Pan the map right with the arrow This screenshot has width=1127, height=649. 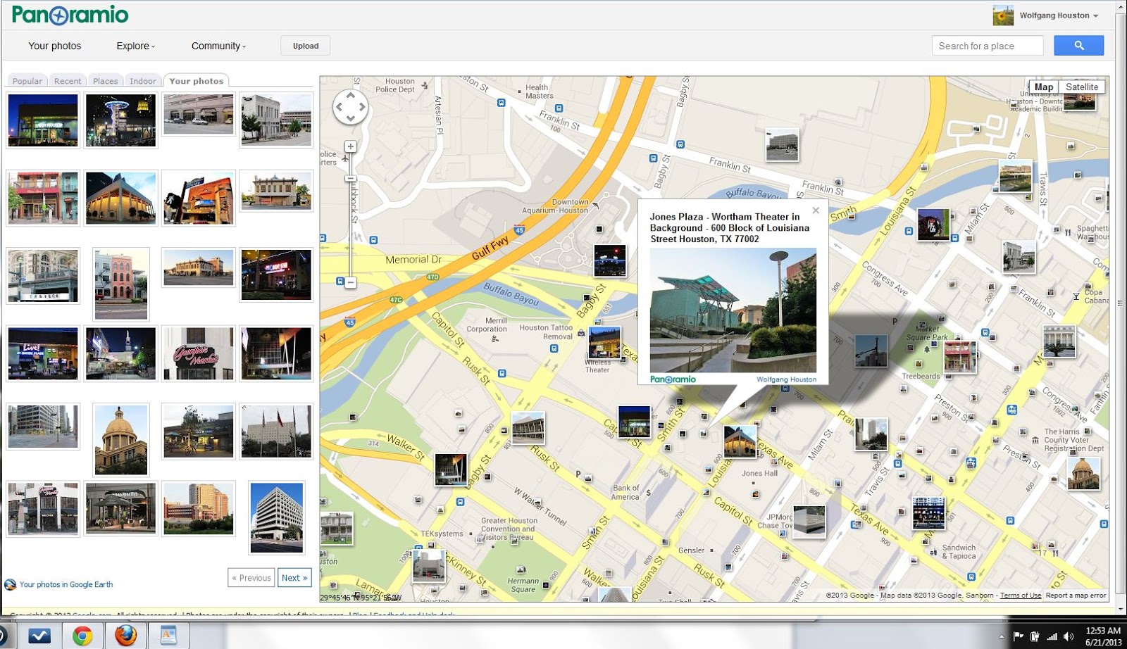[x=362, y=108]
